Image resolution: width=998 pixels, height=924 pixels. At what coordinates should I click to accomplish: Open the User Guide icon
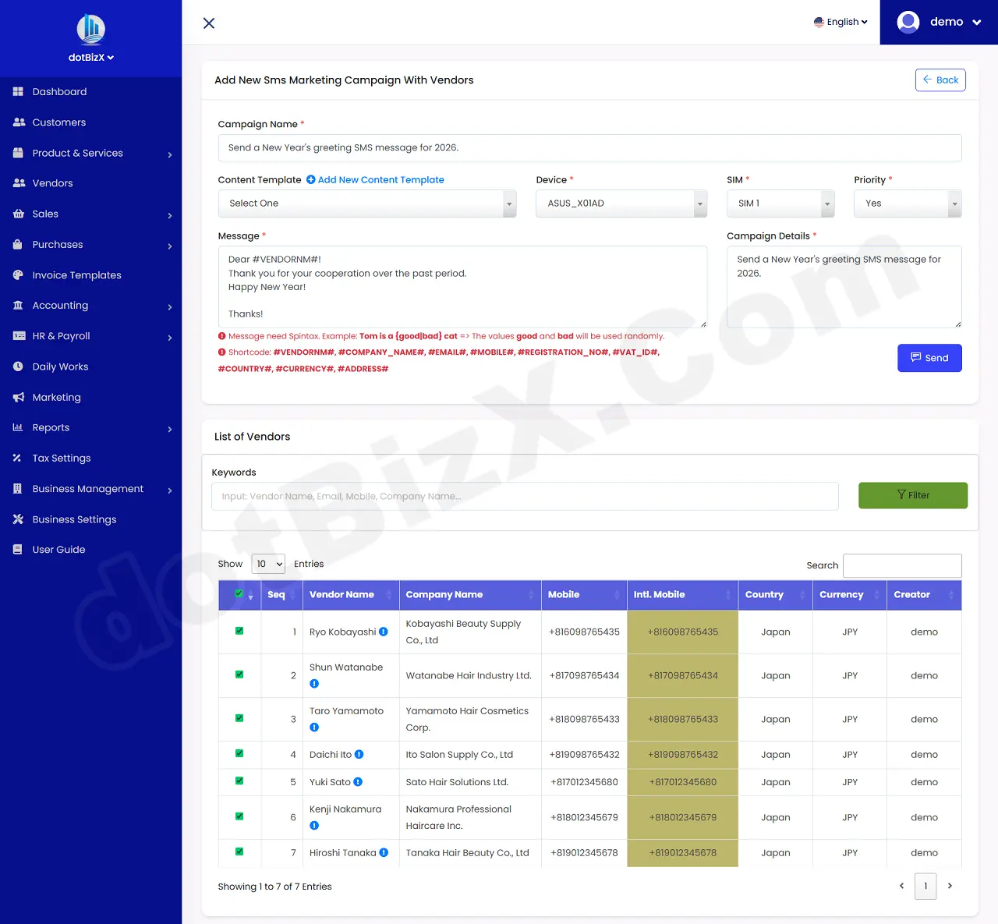click(17, 549)
